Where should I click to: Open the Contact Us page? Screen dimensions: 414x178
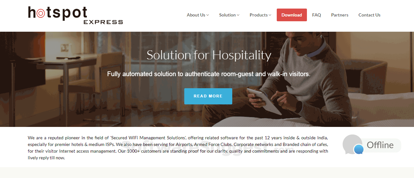coord(369,15)
